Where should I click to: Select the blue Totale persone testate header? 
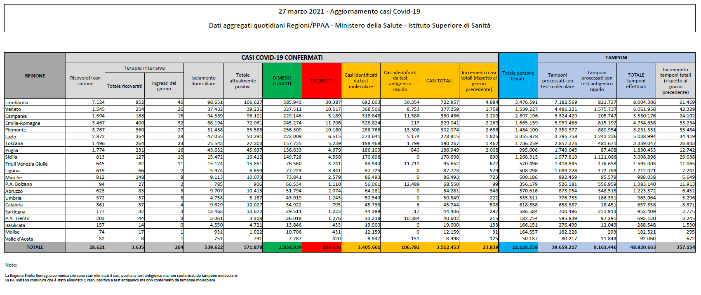click(x=518, y=76)
